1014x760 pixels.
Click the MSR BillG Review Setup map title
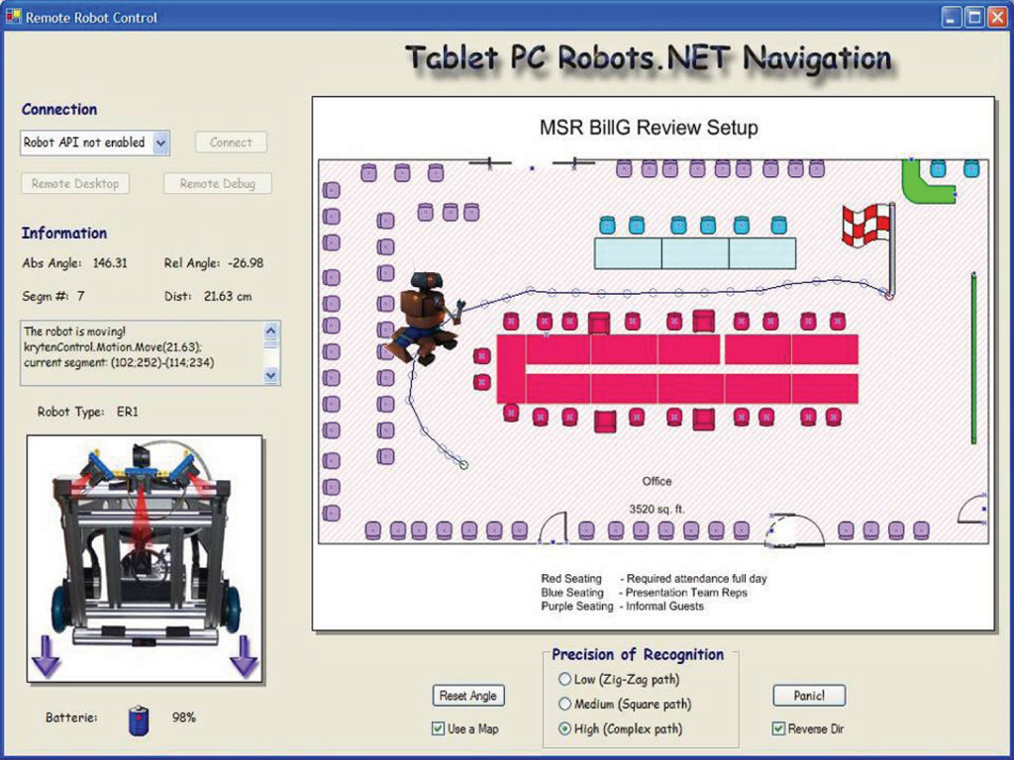pyautogui.click(x=649, y=128)
